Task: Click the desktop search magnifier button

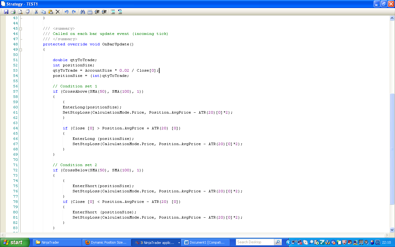Action: (278, 242)
